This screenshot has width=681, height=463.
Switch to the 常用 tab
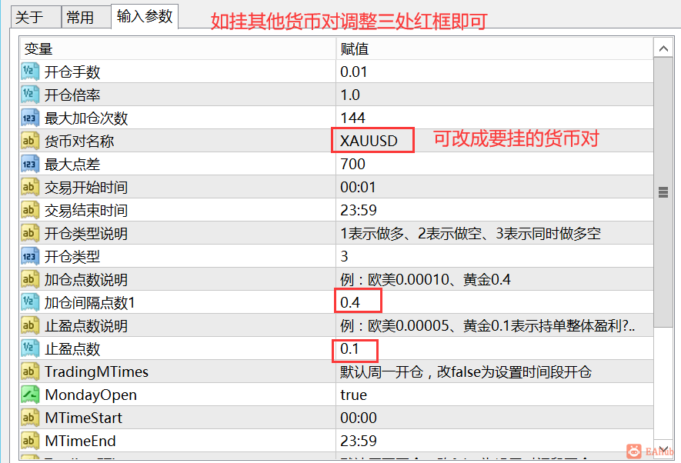(86, 18)
